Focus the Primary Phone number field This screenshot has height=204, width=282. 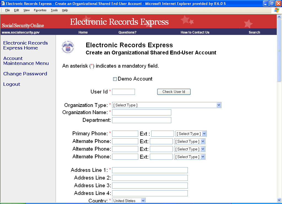tap(125, 134)
